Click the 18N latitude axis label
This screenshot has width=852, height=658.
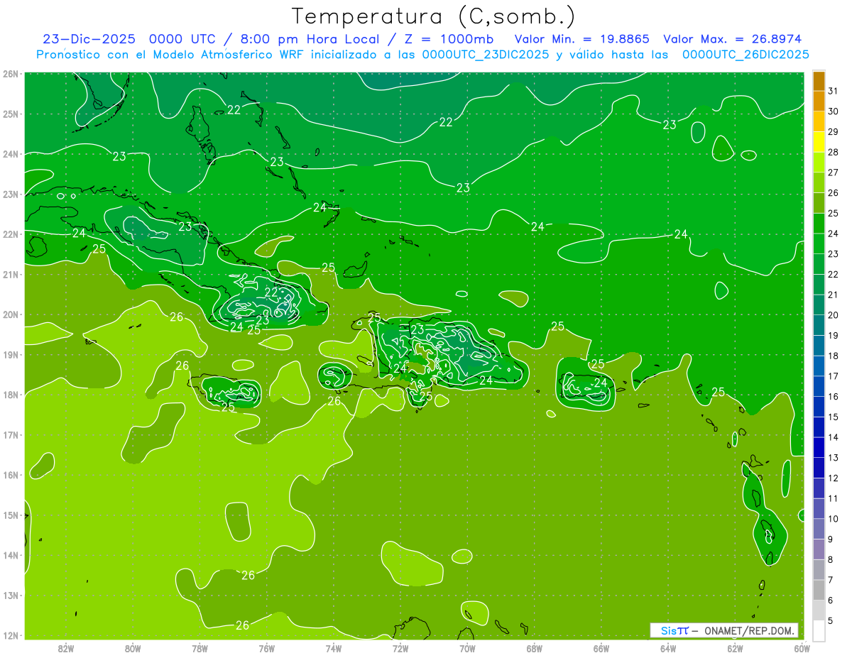[x=11, y=395]
